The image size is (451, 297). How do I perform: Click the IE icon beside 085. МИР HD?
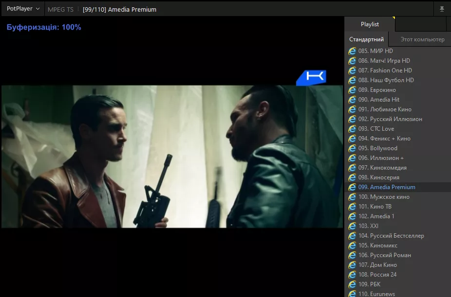(x=352, y=51)
